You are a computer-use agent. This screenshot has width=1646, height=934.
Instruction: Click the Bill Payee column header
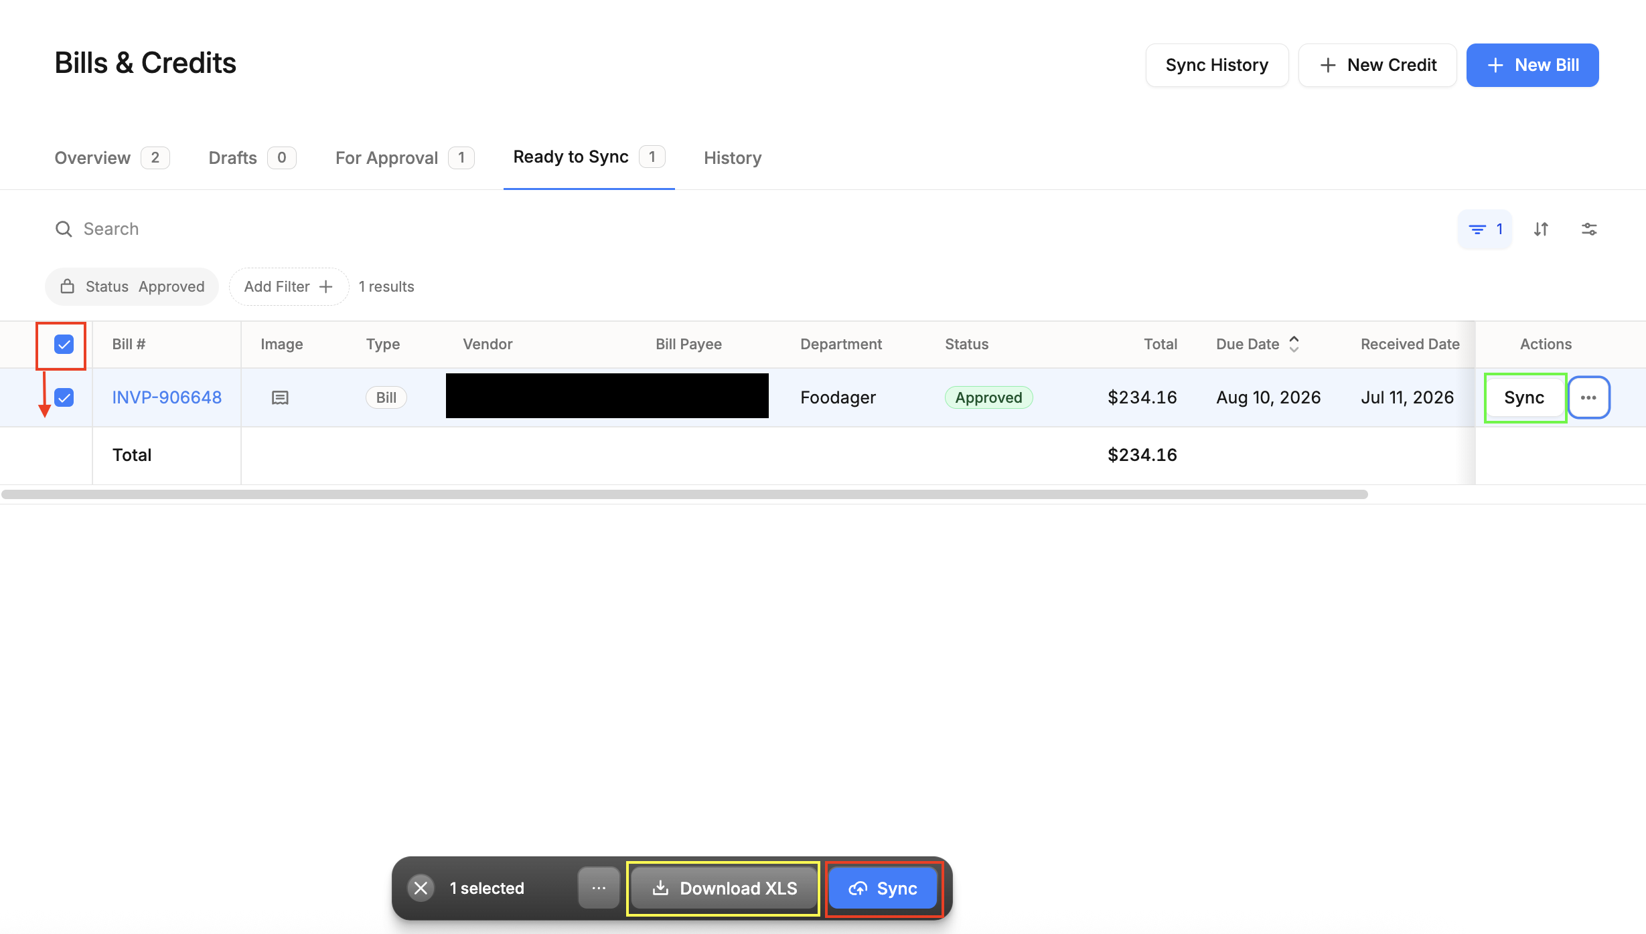688,344
